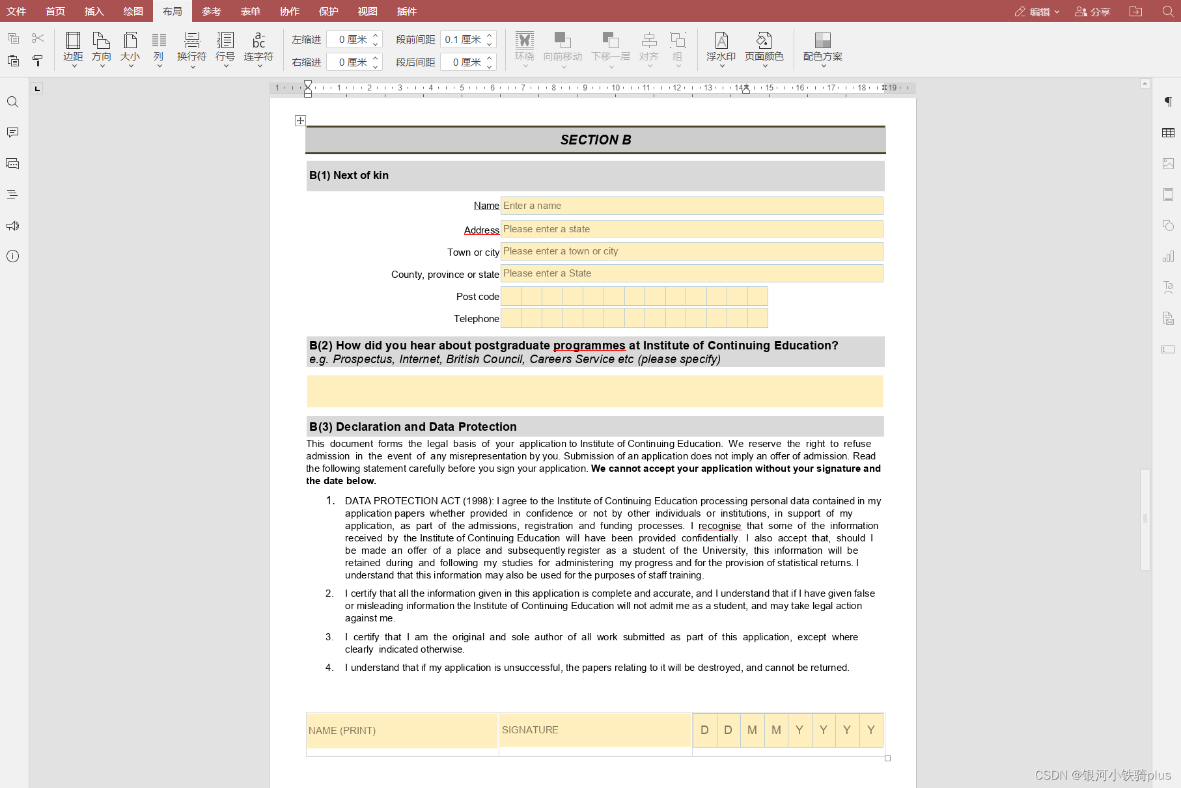The height and width of the screenshot is (788, 1181).
Task: Switch to the 协作 tab
Action: [x=290, y=11]
